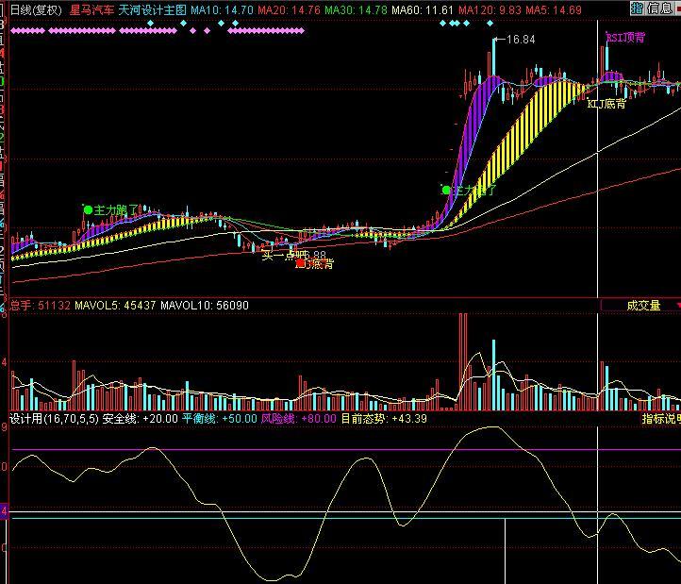The width and height of the screenshot is (681, 584).
Task: Click the left green 主力跑了 signal dot
Action: point(88,209)
